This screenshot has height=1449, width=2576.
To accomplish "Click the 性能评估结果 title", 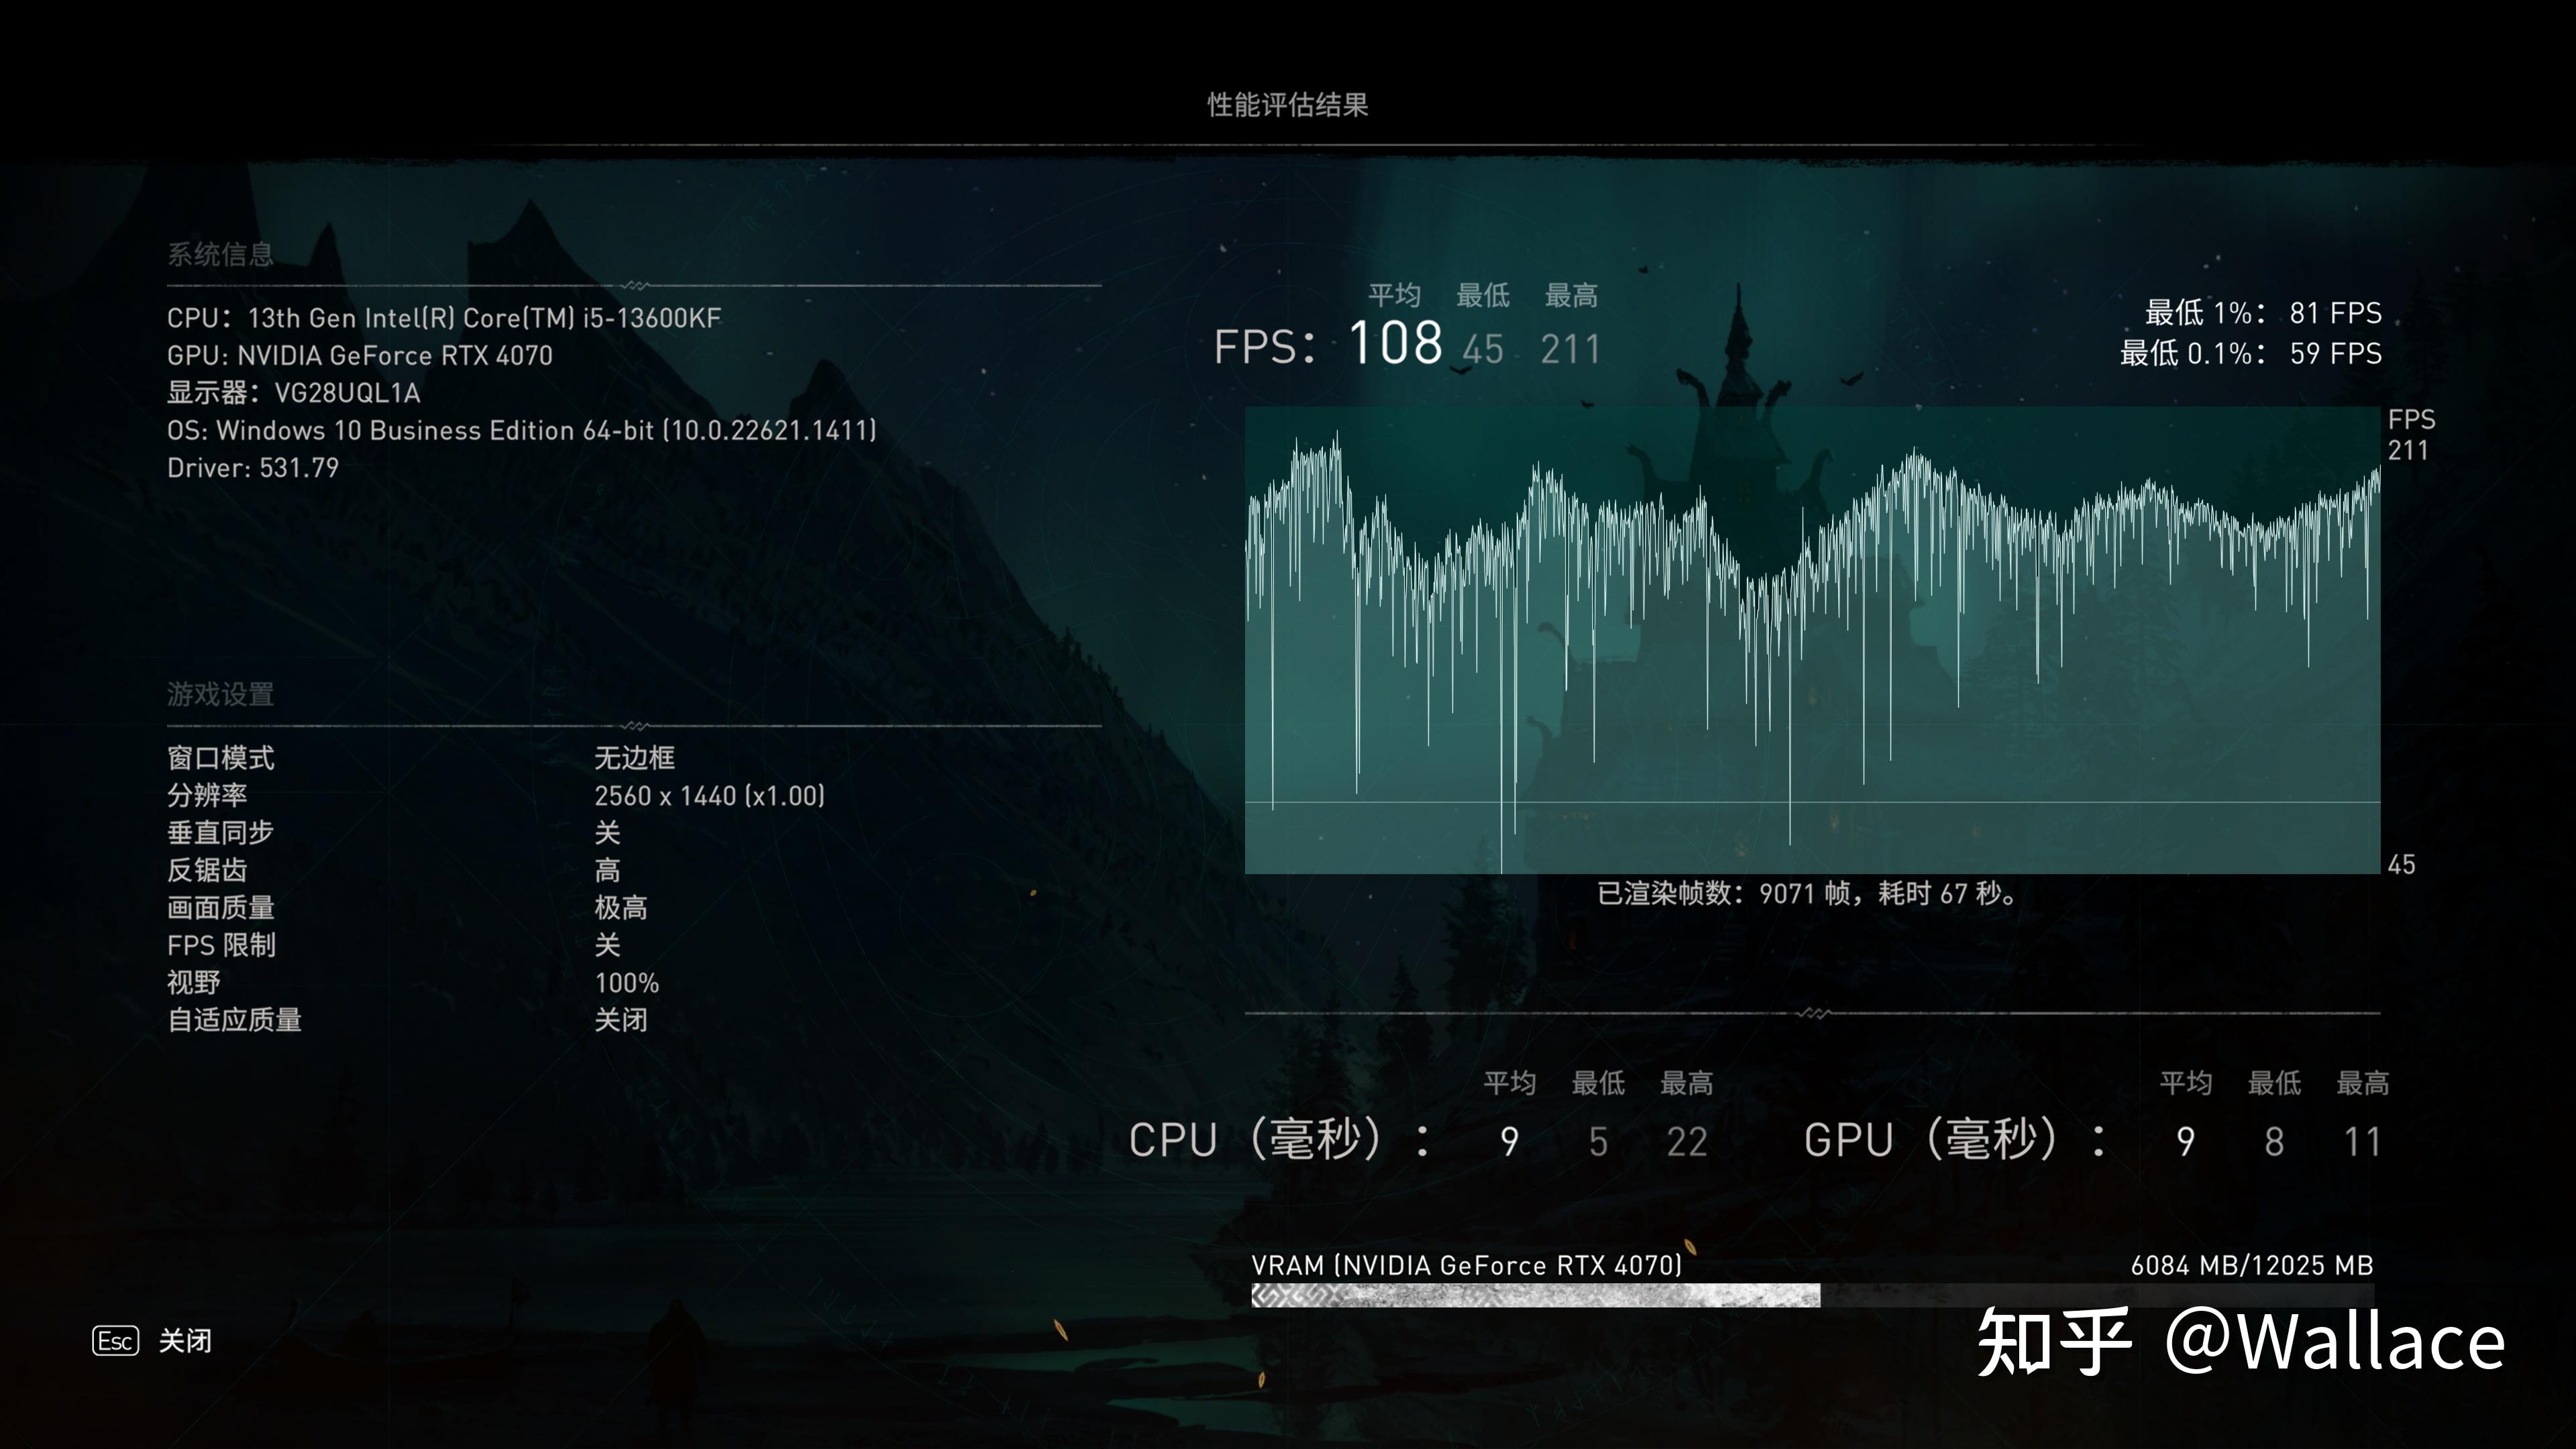I will pos(1287,105).
